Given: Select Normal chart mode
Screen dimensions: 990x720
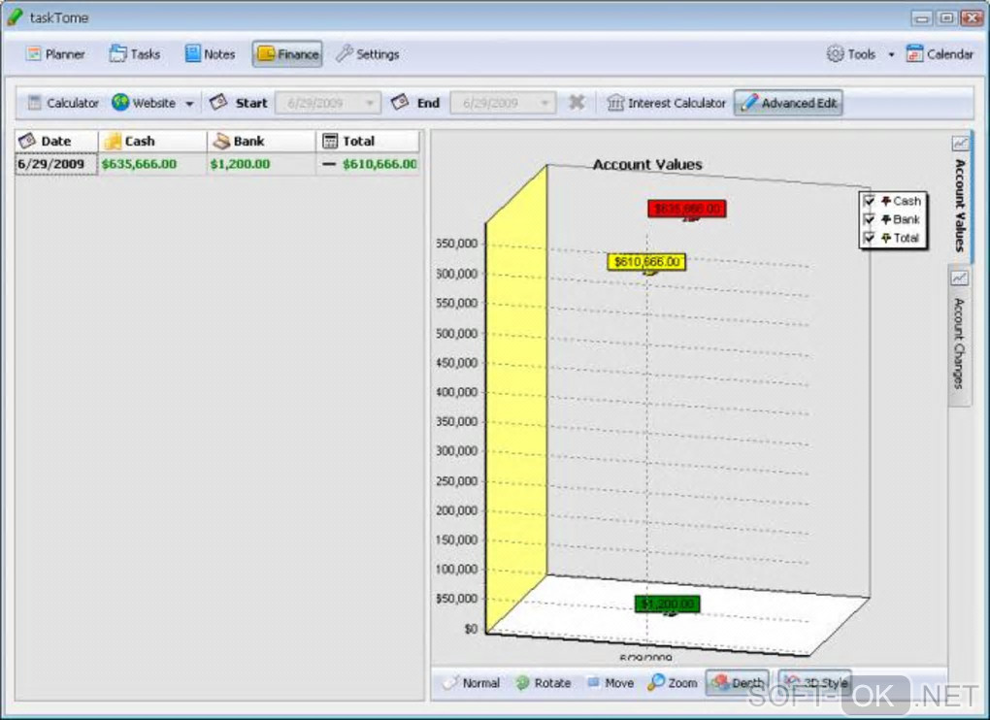Looking at the screenshot, I should click(472, 683).
